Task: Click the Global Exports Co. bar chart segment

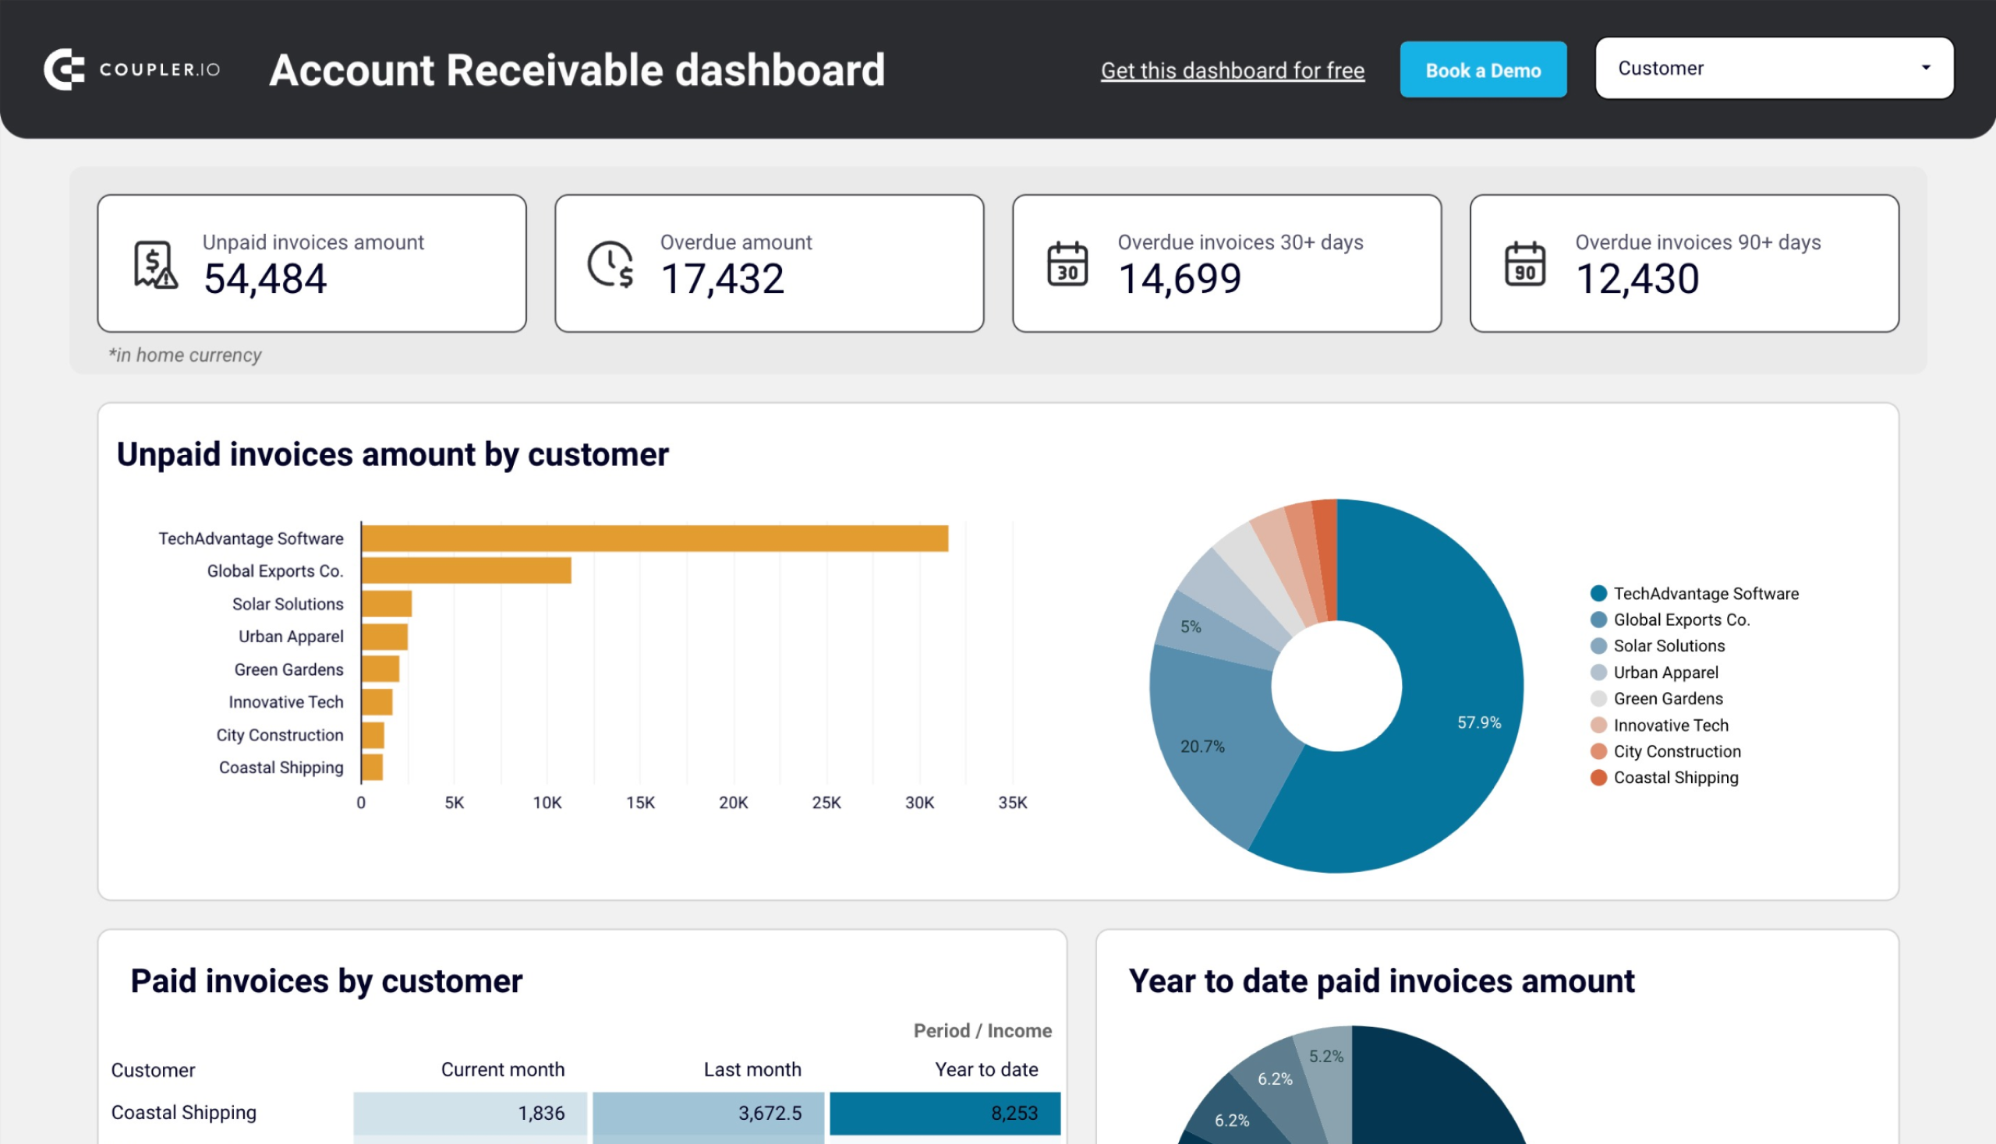Action: click(466, 570)
